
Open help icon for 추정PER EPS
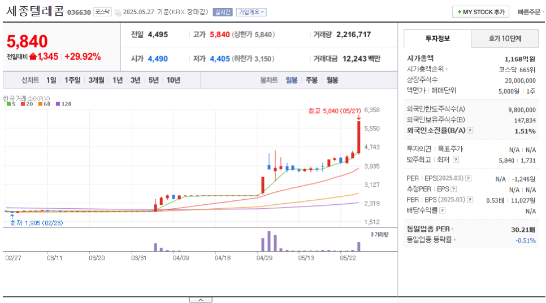pos(454,190)
